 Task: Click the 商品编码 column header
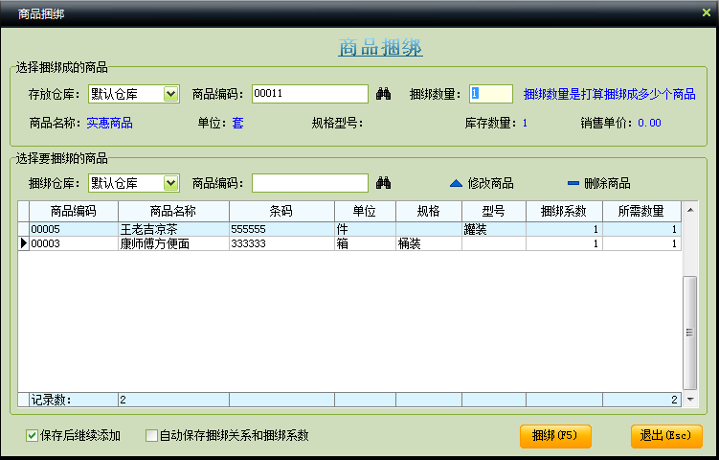pyautogui.click(x=74, y=211)
